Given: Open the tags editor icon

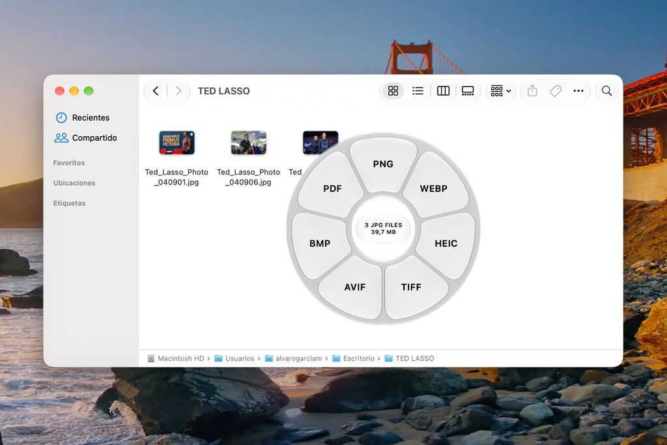Looking at the screenshot, I should click(556, 91).
